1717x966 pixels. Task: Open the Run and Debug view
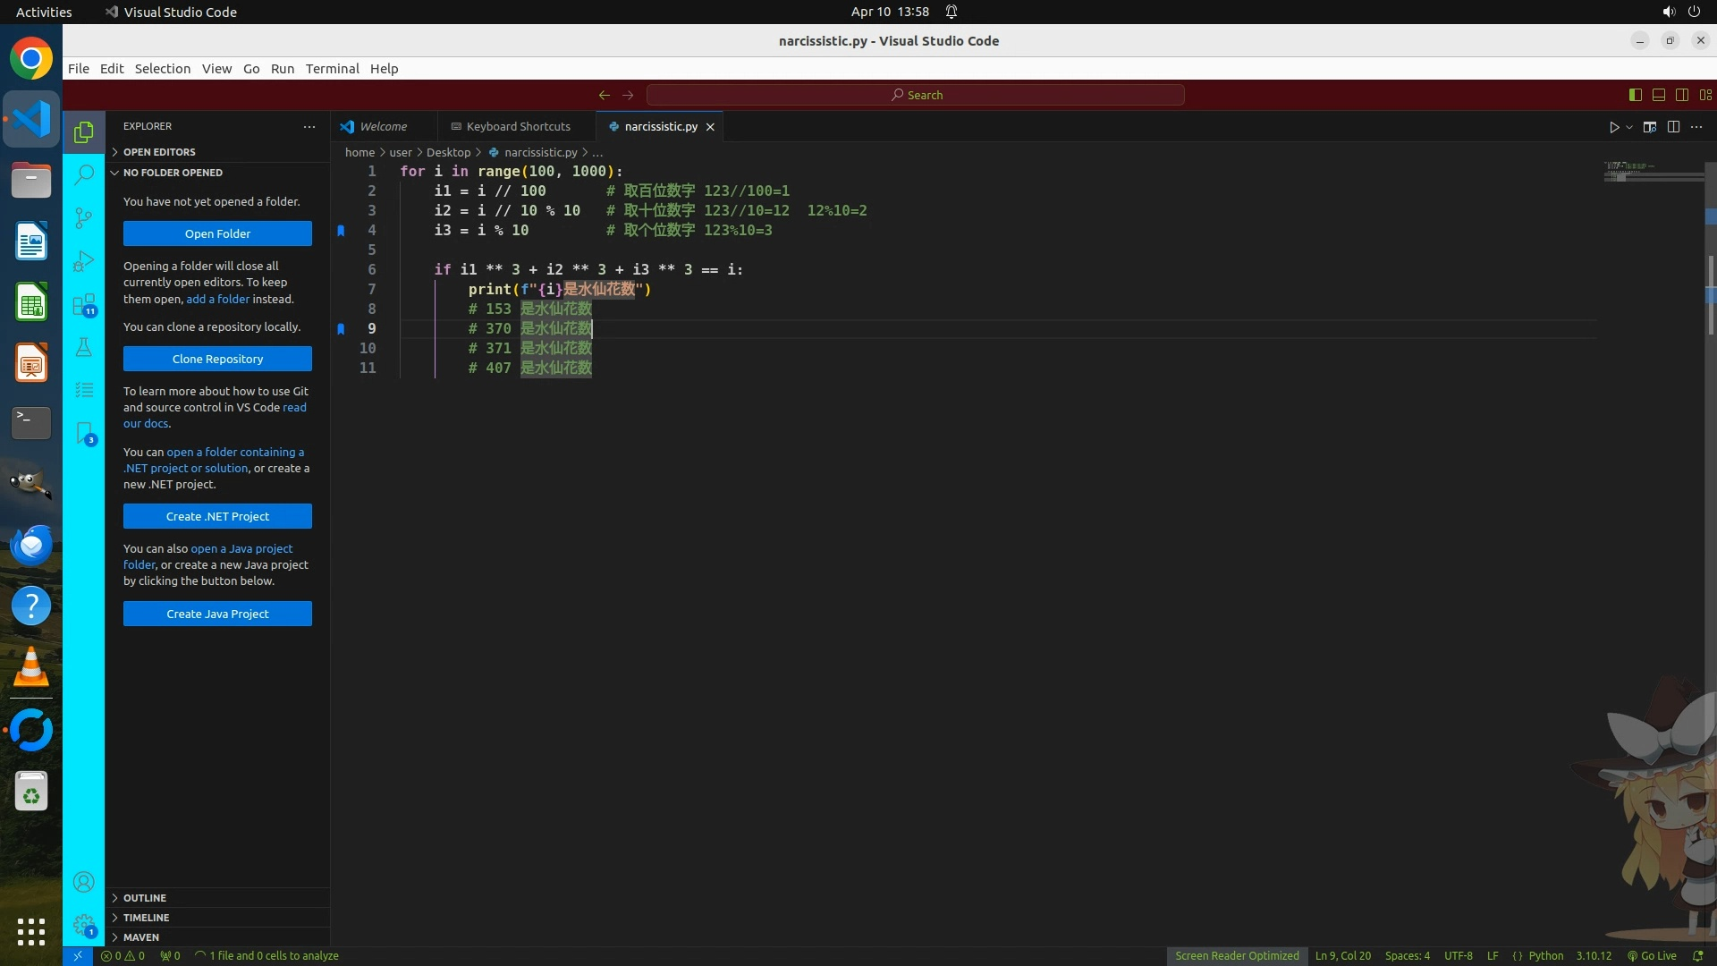(x=83, y=261)
